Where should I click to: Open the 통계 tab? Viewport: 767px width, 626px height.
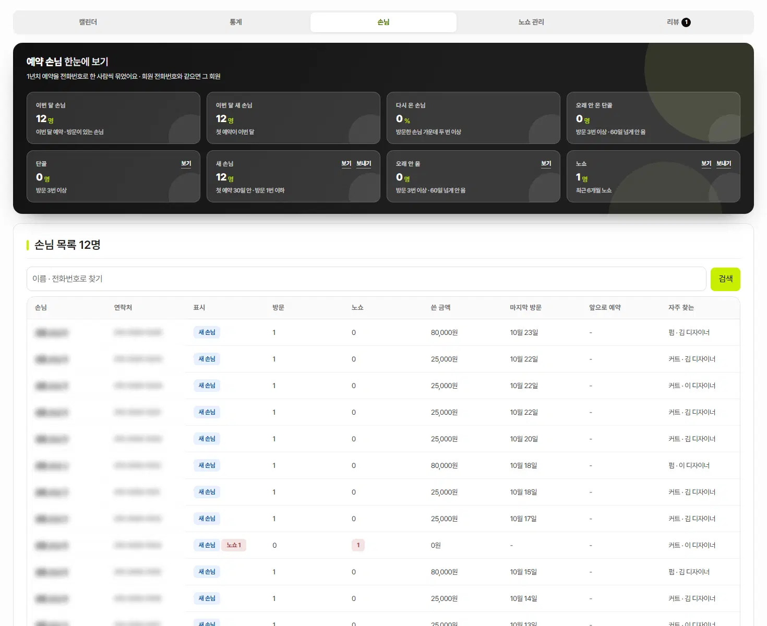[236, 22]
